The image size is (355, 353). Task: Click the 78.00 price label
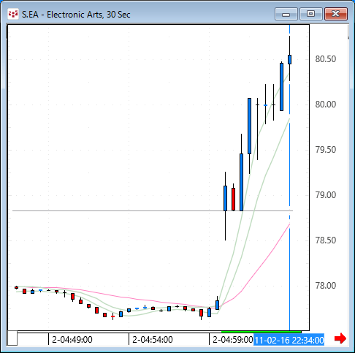(326, 286)
